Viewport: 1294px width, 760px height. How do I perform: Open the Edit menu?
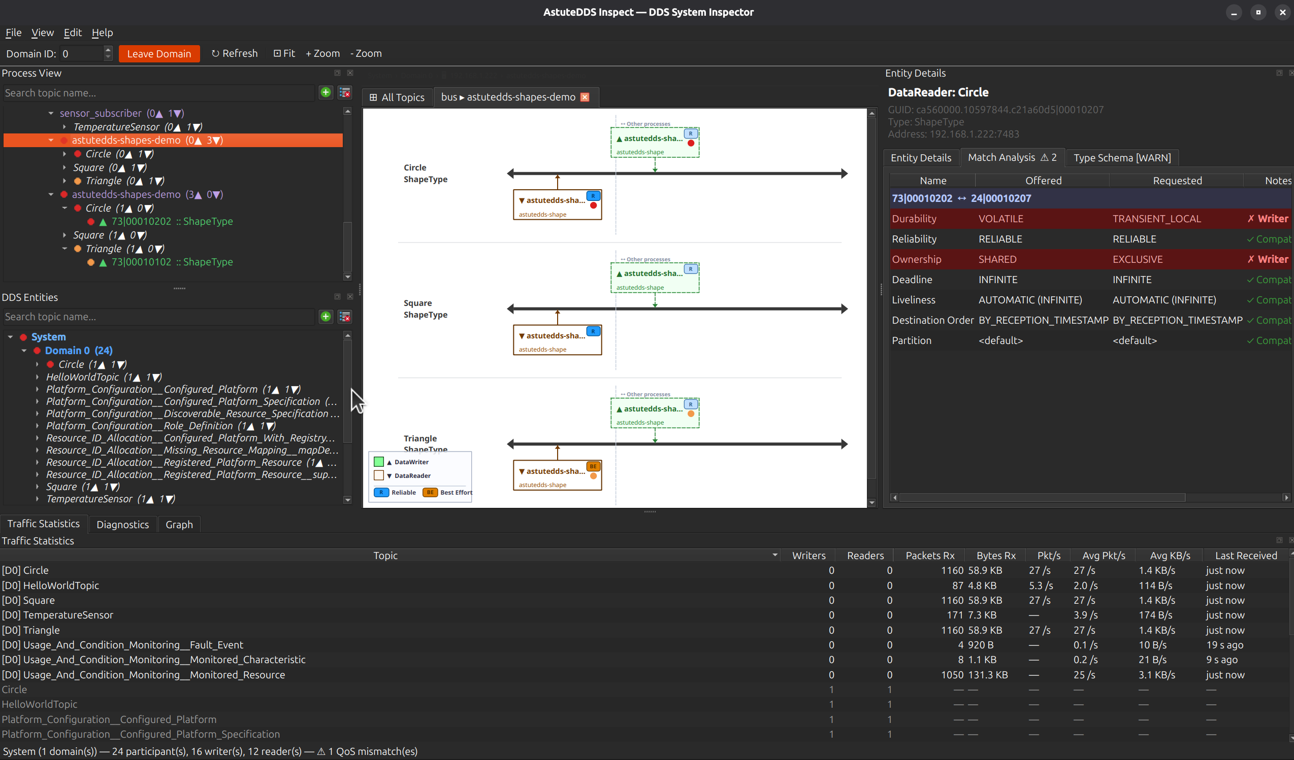point(73,32)
